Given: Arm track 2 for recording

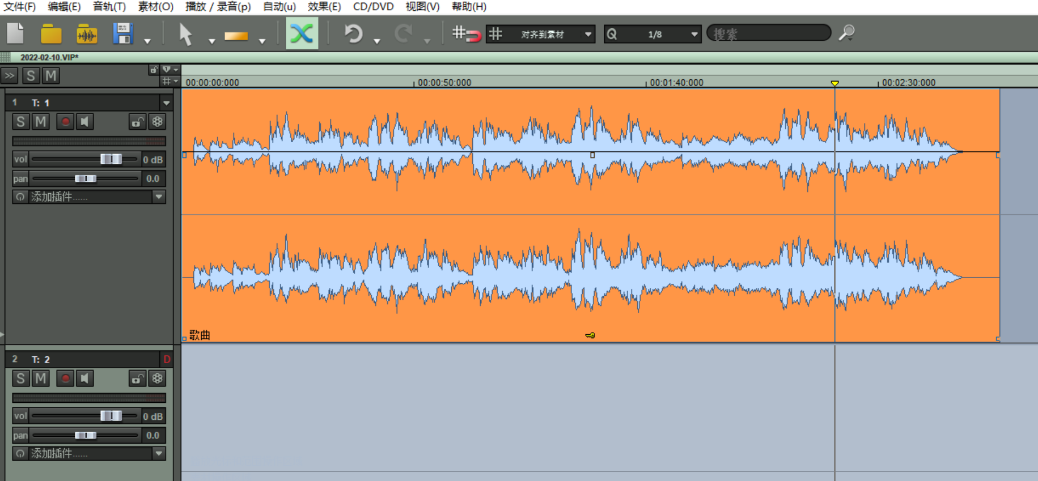Looking at the screenshot, I should (x=65, y=378).
